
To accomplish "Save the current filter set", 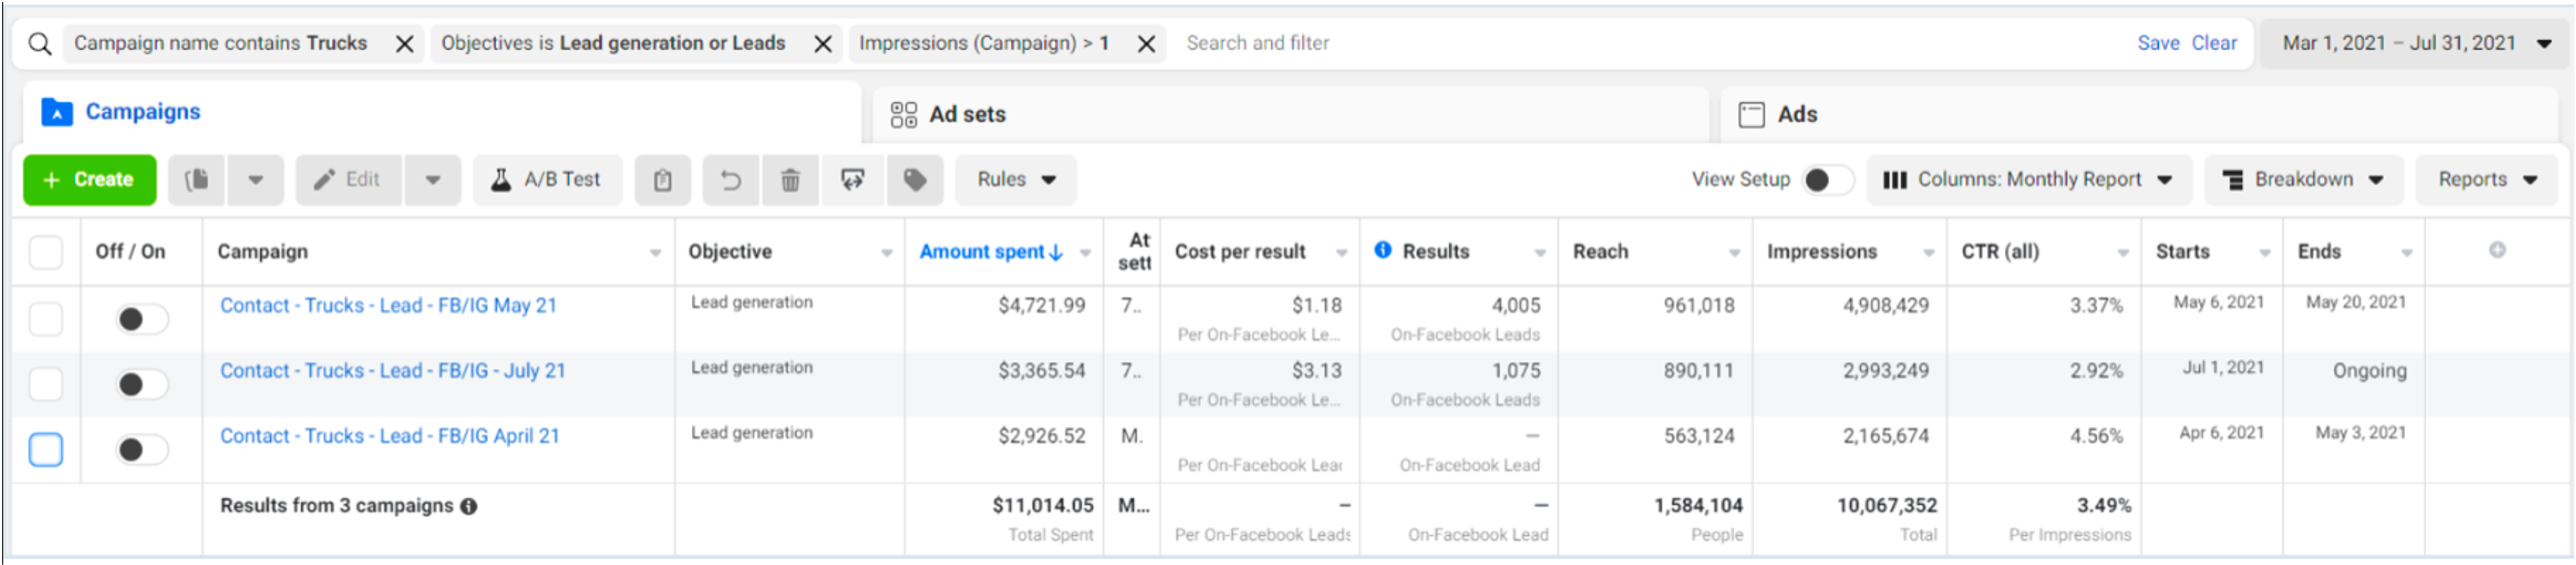I will coord(2158,43).
